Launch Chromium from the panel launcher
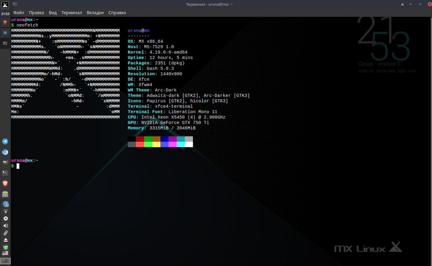The image size is (432, 266). click(x=5, y=152)
